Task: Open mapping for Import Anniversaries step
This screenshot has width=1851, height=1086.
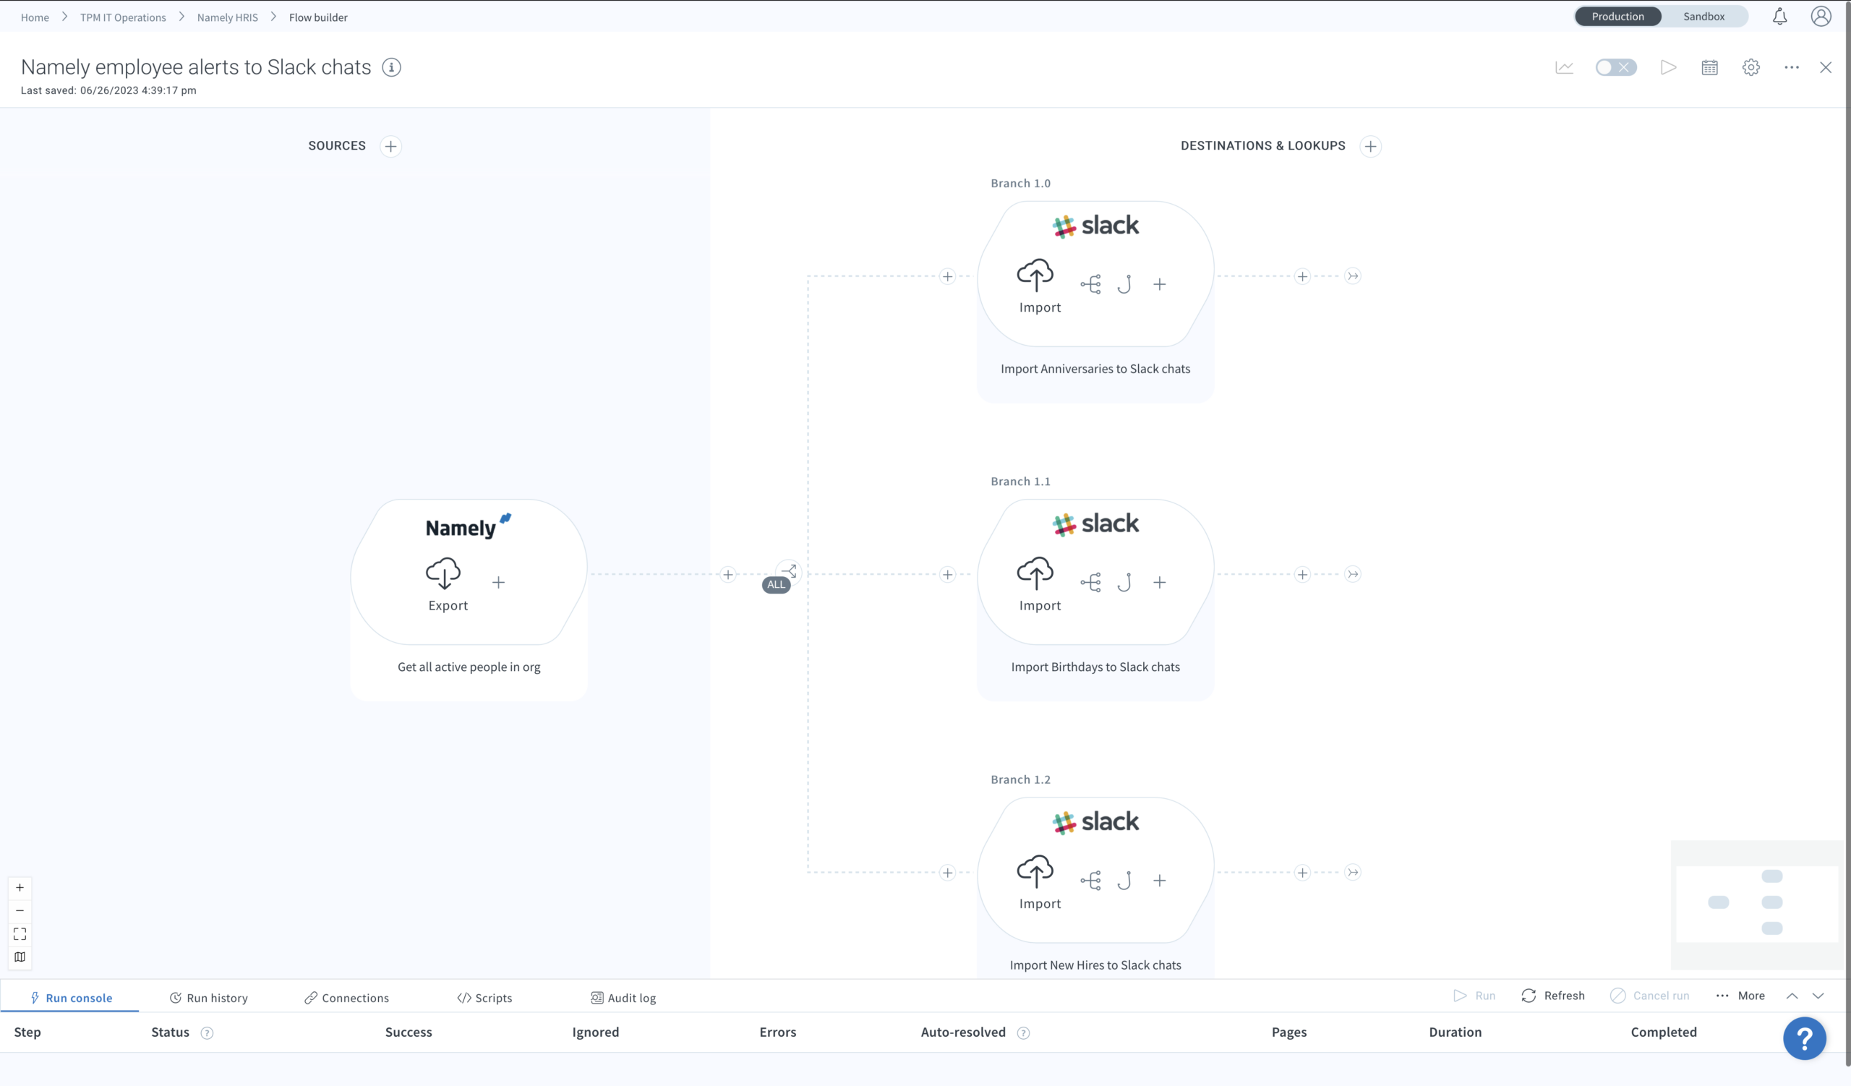Action: coord(1090,284)
